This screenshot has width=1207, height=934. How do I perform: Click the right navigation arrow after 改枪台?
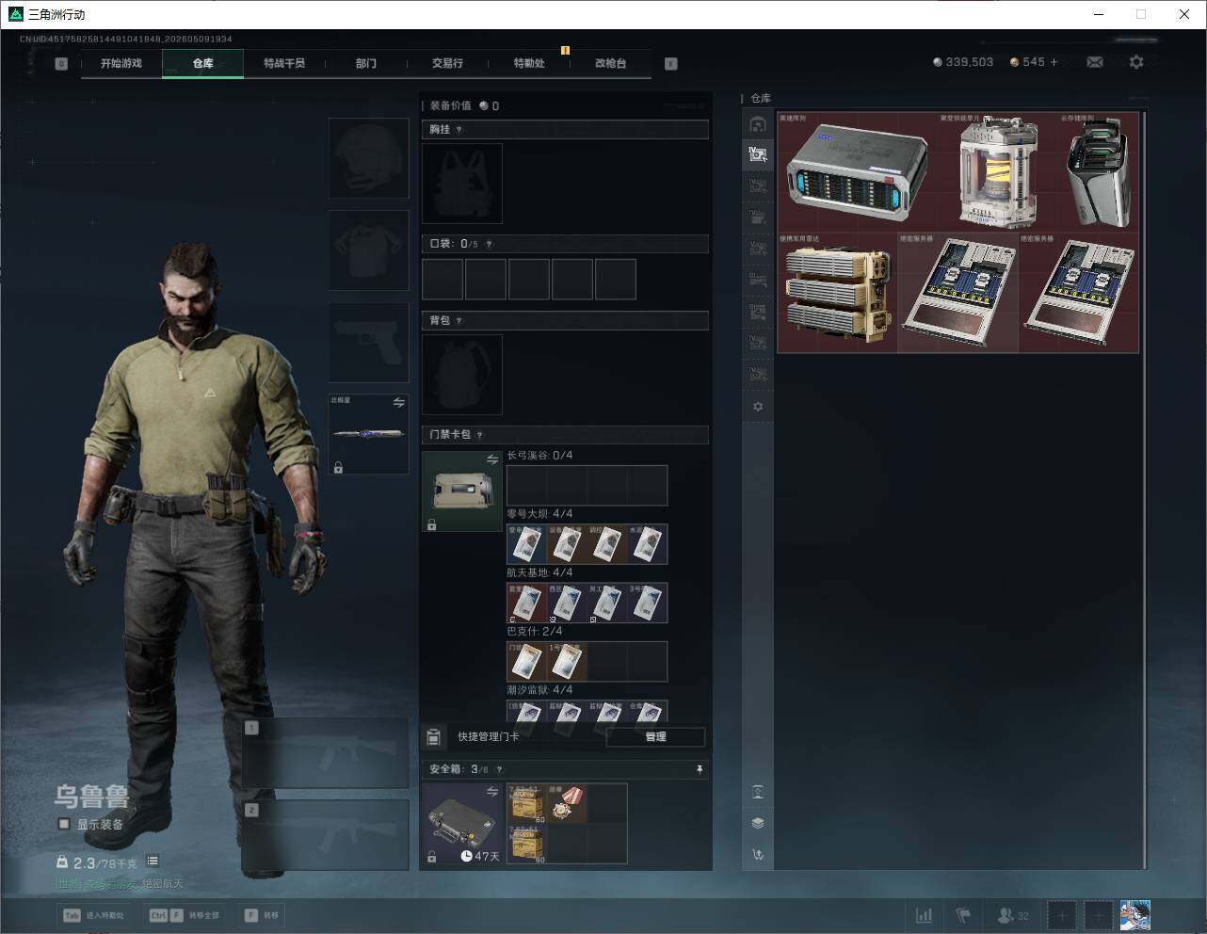(x=671, y=64)
